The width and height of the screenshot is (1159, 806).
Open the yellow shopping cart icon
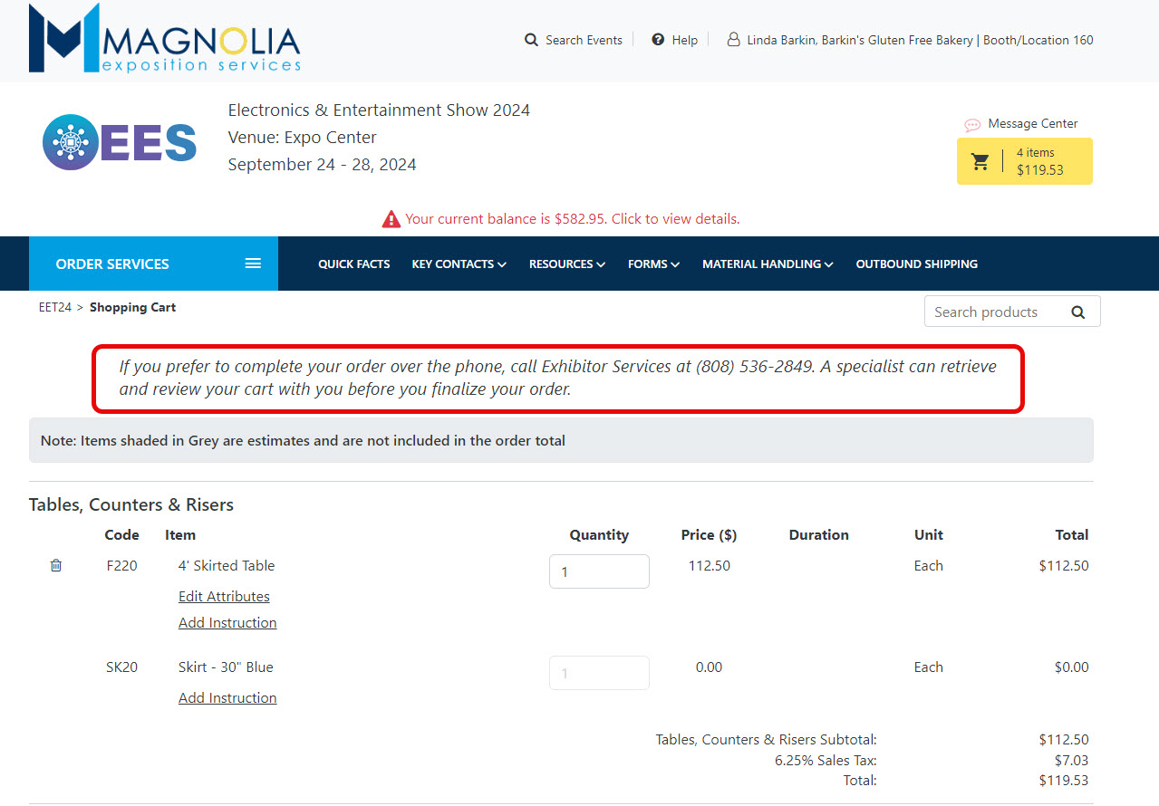coord(980,162)
